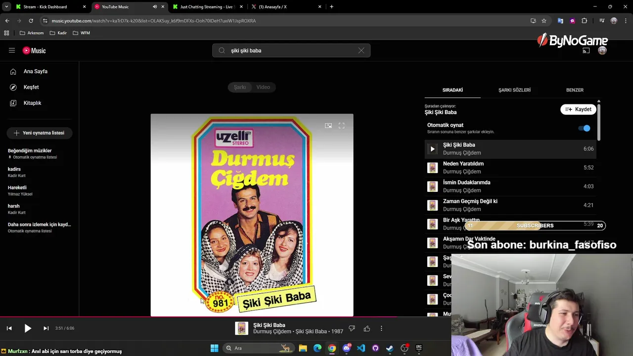Skip to the next track
This screenshot has width=633, height=356.
point(46,328)
